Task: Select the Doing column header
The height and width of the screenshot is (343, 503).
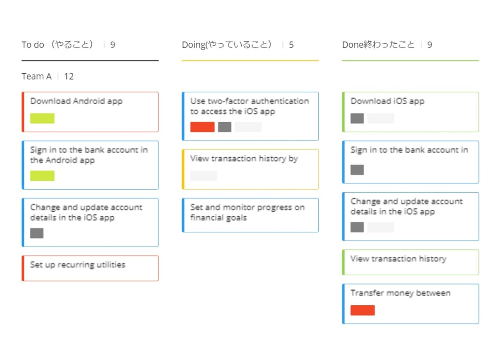Action: click(x=226, y=45)
